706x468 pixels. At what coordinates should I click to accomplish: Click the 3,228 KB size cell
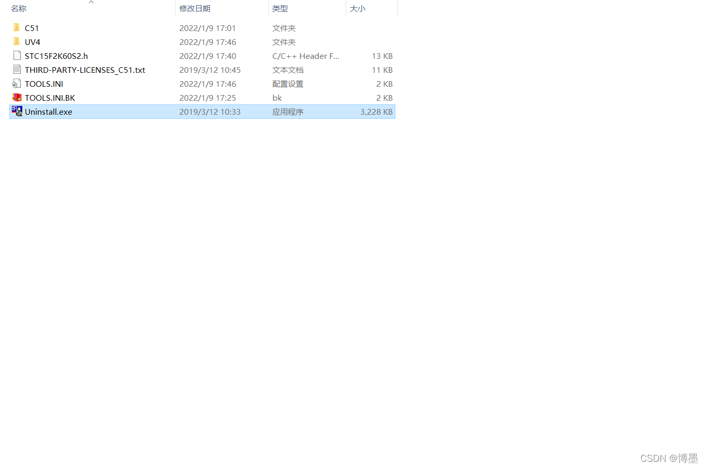(x=376, y=112)
